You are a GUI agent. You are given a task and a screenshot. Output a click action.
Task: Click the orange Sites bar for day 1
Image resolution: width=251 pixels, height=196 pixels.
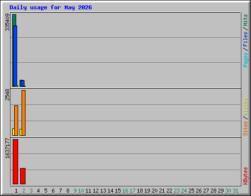pyautogui.click(x=16, y=121)
